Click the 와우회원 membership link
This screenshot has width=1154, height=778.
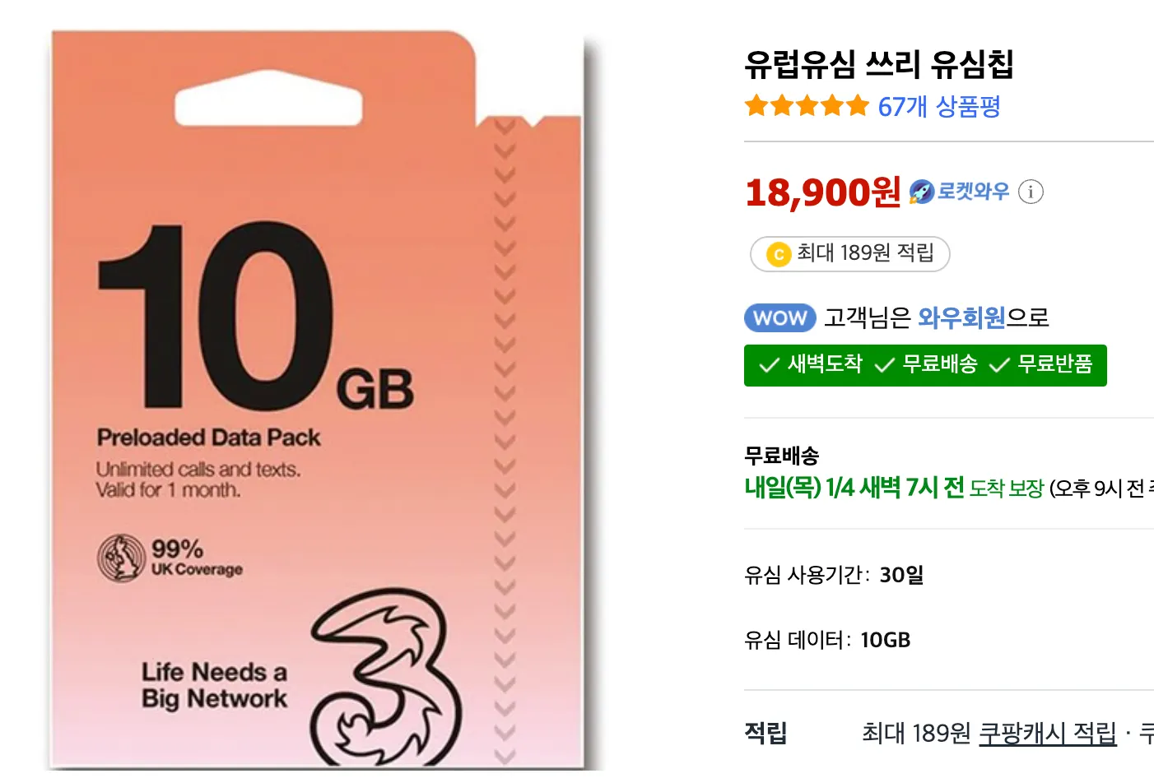coord(961,317)
